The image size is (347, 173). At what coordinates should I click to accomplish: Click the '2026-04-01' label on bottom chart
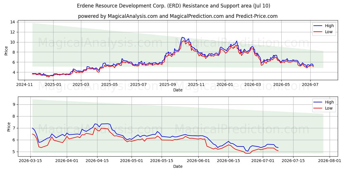[x=67, y=161]
